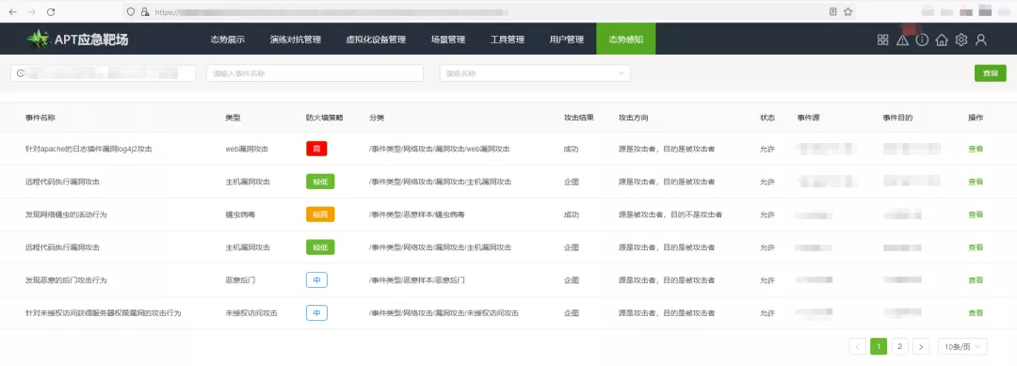Image resolution: width=1017 pixels, height=366 pixels.
Task: Click the padlock site security icon
Action: point(145,11)
